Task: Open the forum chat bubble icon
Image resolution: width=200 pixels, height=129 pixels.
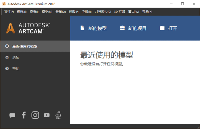Action: click(12, 115)
